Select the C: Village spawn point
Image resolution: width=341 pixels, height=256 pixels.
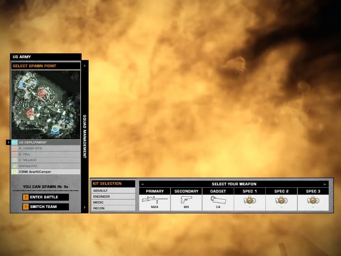(x=46, y=160)
